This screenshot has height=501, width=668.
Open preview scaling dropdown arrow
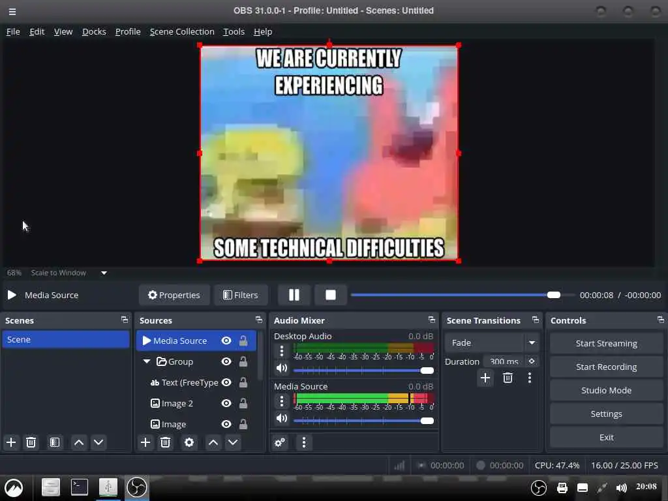coord(104,273)
